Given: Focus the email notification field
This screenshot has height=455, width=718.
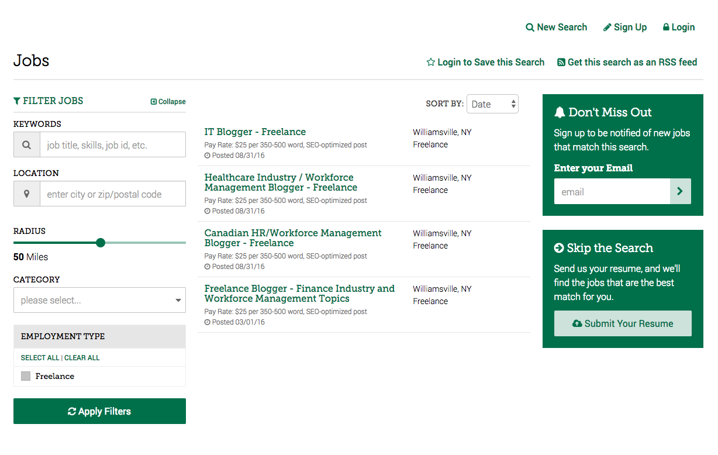Looking at the screenshot, I should pyautogui.click(x=612, y=191).
